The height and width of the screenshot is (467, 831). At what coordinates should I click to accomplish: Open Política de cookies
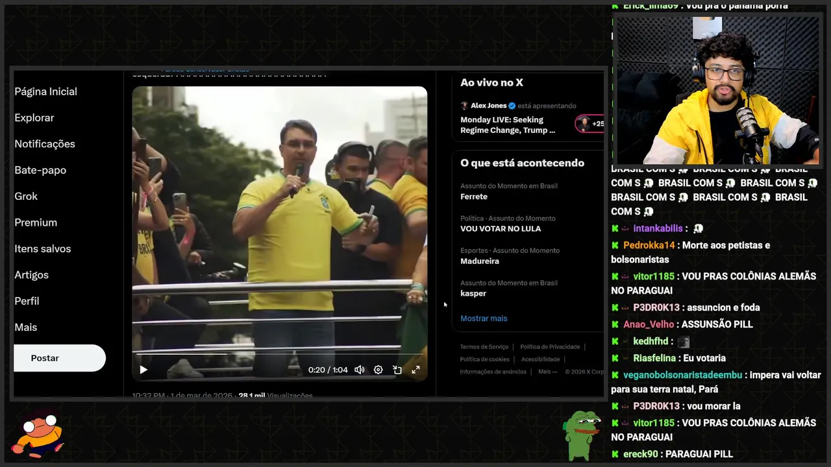(x=485, y=359)
